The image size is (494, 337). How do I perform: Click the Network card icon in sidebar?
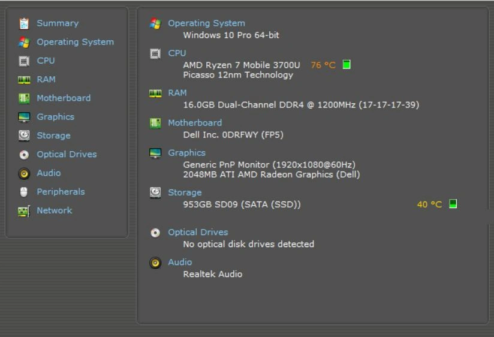click(x=24, y=211)
